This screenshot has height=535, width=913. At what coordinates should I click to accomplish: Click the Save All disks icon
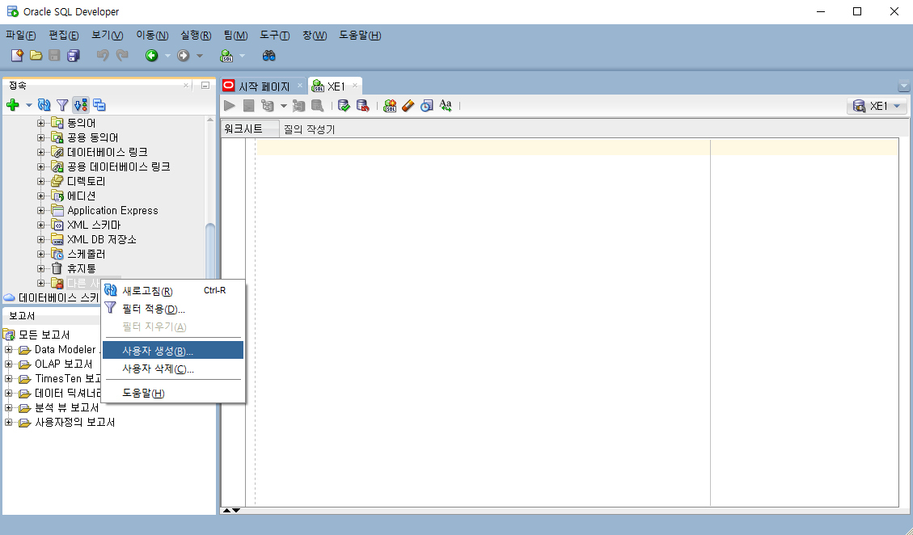click(74, 55)
